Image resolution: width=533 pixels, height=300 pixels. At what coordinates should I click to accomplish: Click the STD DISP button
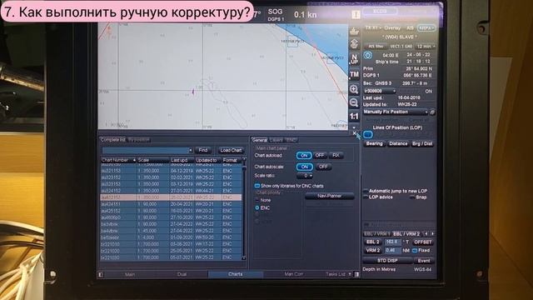387,261
